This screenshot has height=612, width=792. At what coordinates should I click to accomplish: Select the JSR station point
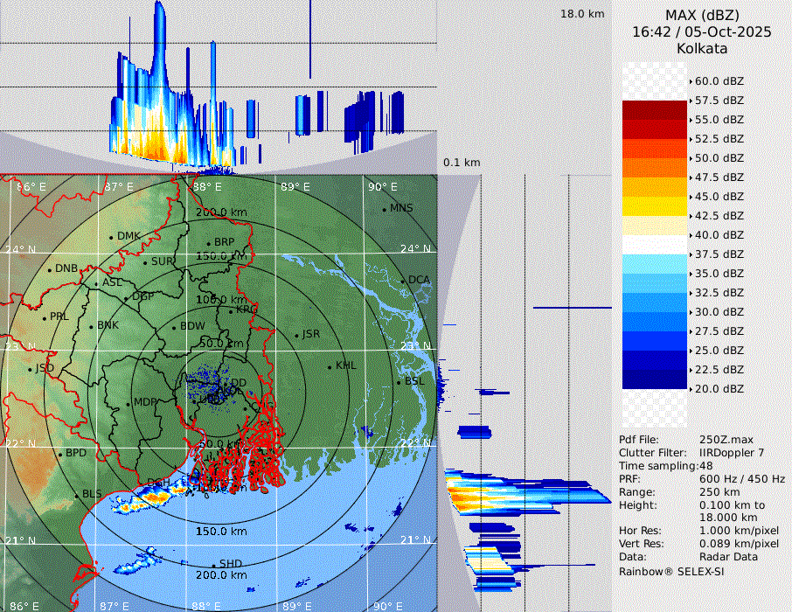[296, 336]
